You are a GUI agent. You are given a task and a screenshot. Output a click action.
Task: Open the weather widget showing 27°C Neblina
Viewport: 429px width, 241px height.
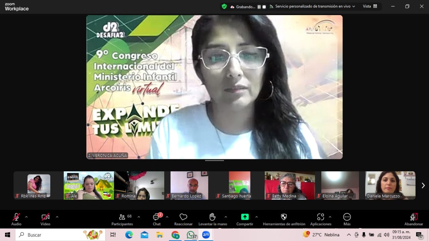[x=321, y=235]
